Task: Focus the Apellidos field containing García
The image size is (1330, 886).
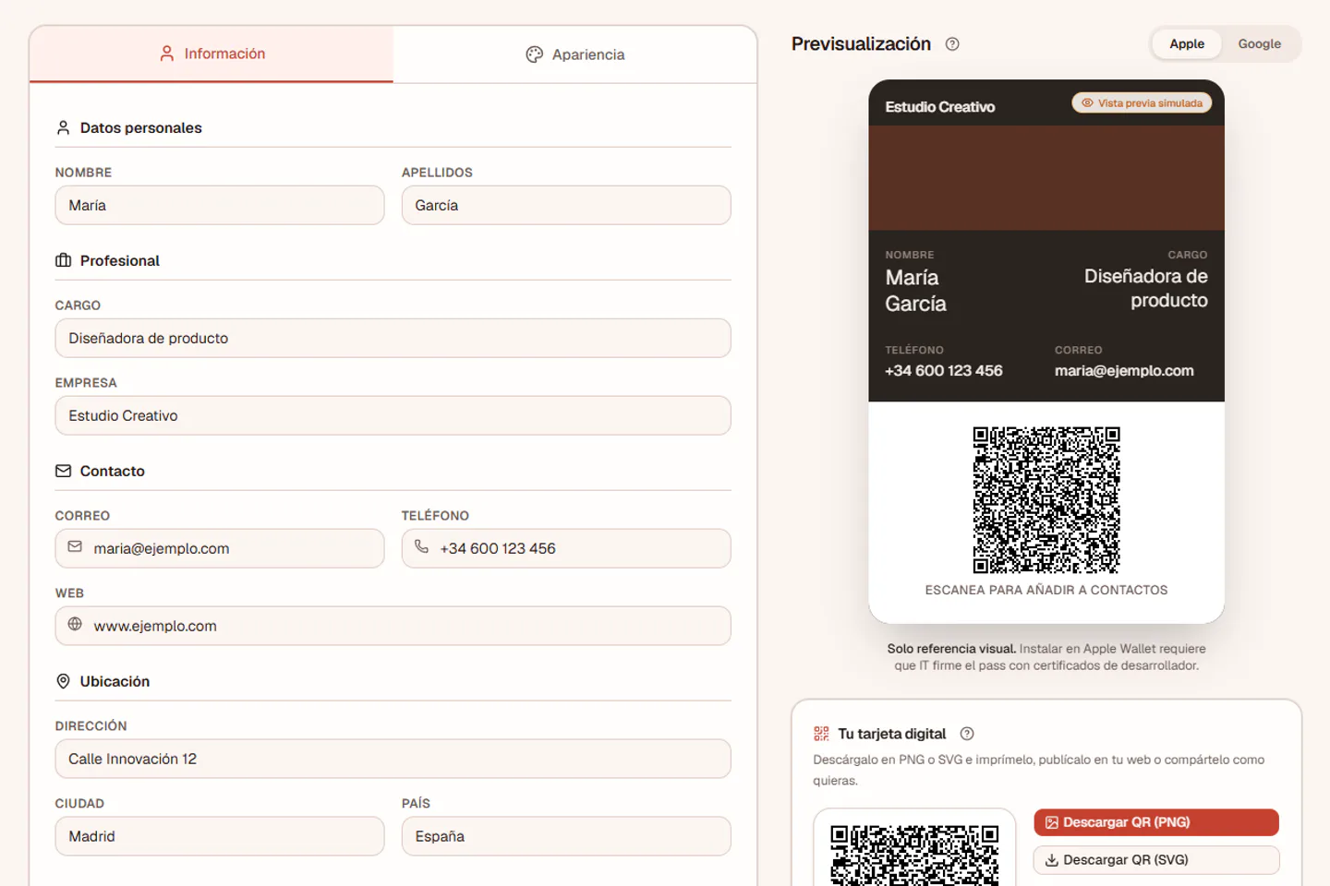Action: click(566, 205)
